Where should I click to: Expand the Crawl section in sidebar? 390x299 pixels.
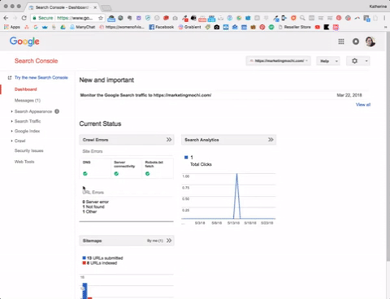[x=19, y=141]
